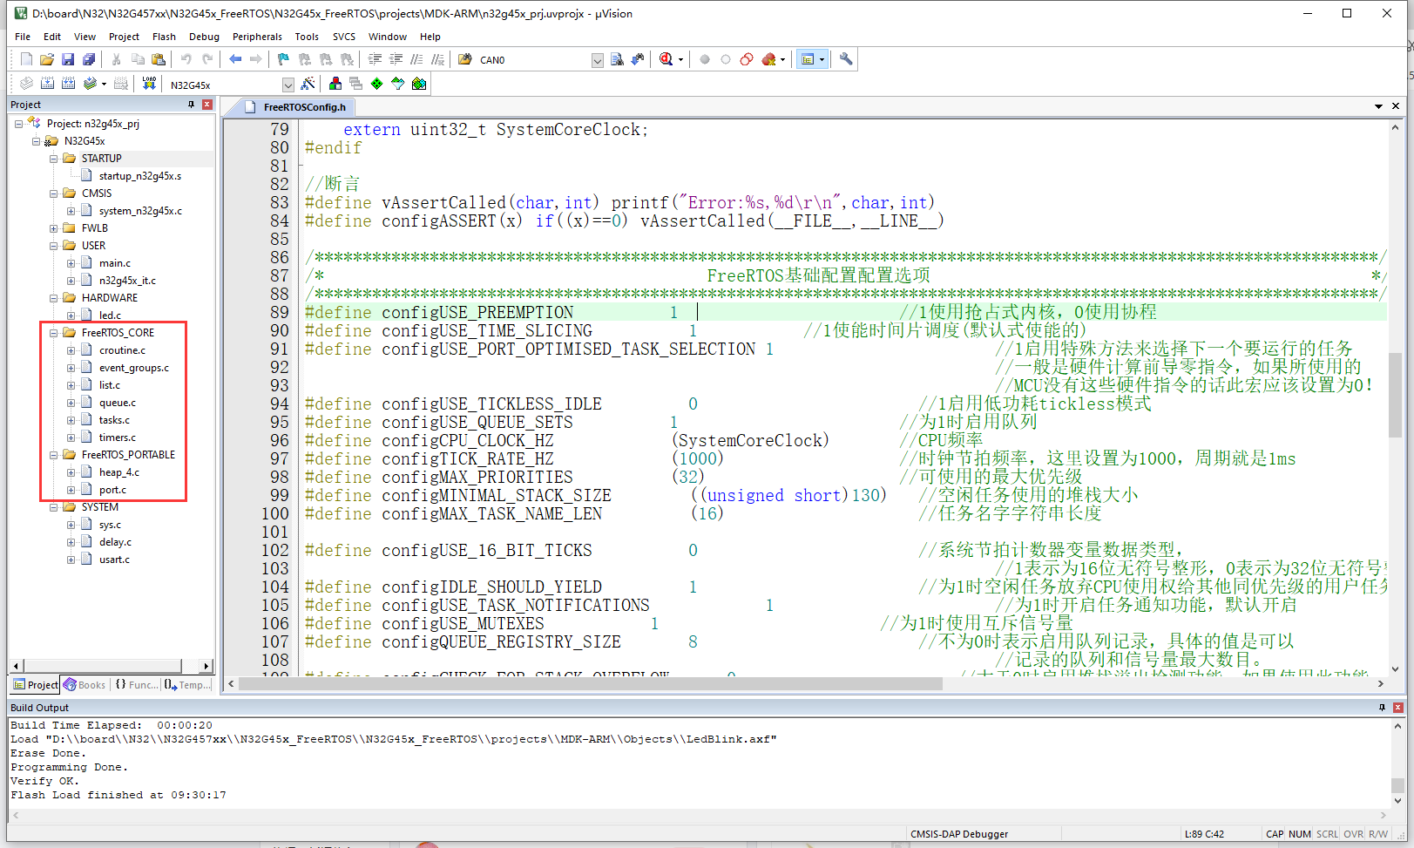Indent selected lines icon
The height and width of the screenshot is (848, 1414).
[375, 59]
